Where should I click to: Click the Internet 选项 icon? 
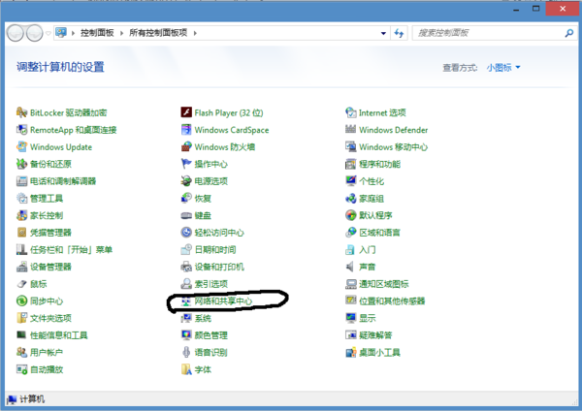(351, 112)
